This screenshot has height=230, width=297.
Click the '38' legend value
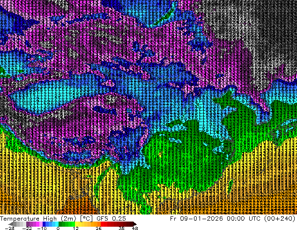122,228
